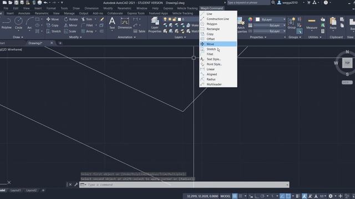The image size is (355, 199).
Task: Click the ribbon Stretch tool
Action: pos(53,32)
